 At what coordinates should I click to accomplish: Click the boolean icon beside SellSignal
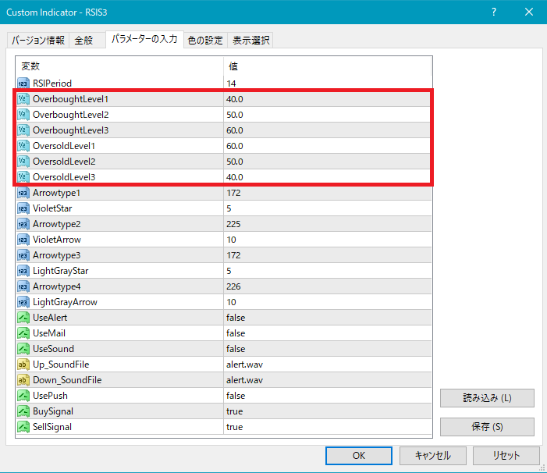click(x=23, y=427)
